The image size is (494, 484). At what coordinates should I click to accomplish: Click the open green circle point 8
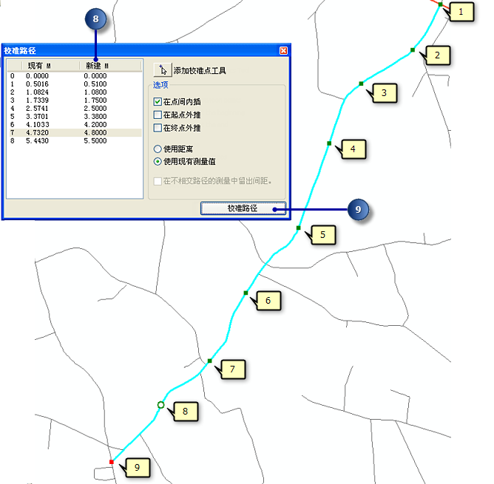click(x=160, y=405)
